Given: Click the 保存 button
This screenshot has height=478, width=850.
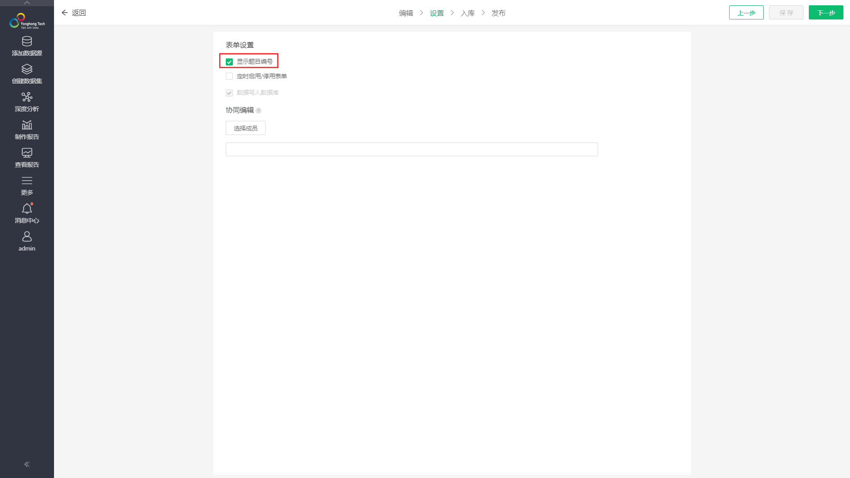Looking at the screenshot, I should click(x=786, y=12).
